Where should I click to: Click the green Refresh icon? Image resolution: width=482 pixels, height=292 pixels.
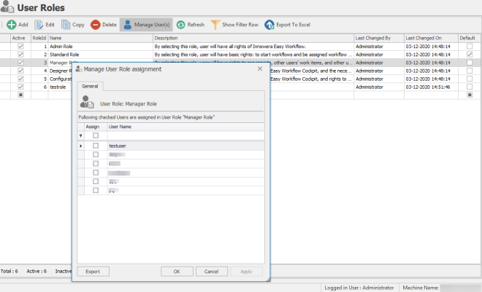[x=181, y=25]
